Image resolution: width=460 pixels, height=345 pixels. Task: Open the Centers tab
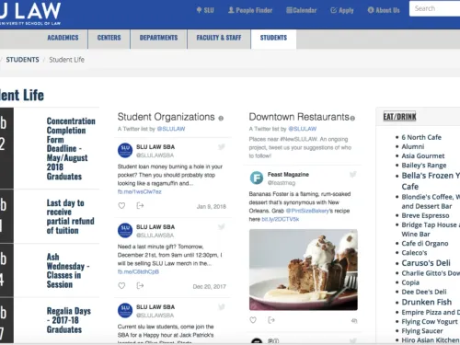[x=109, y=38]
